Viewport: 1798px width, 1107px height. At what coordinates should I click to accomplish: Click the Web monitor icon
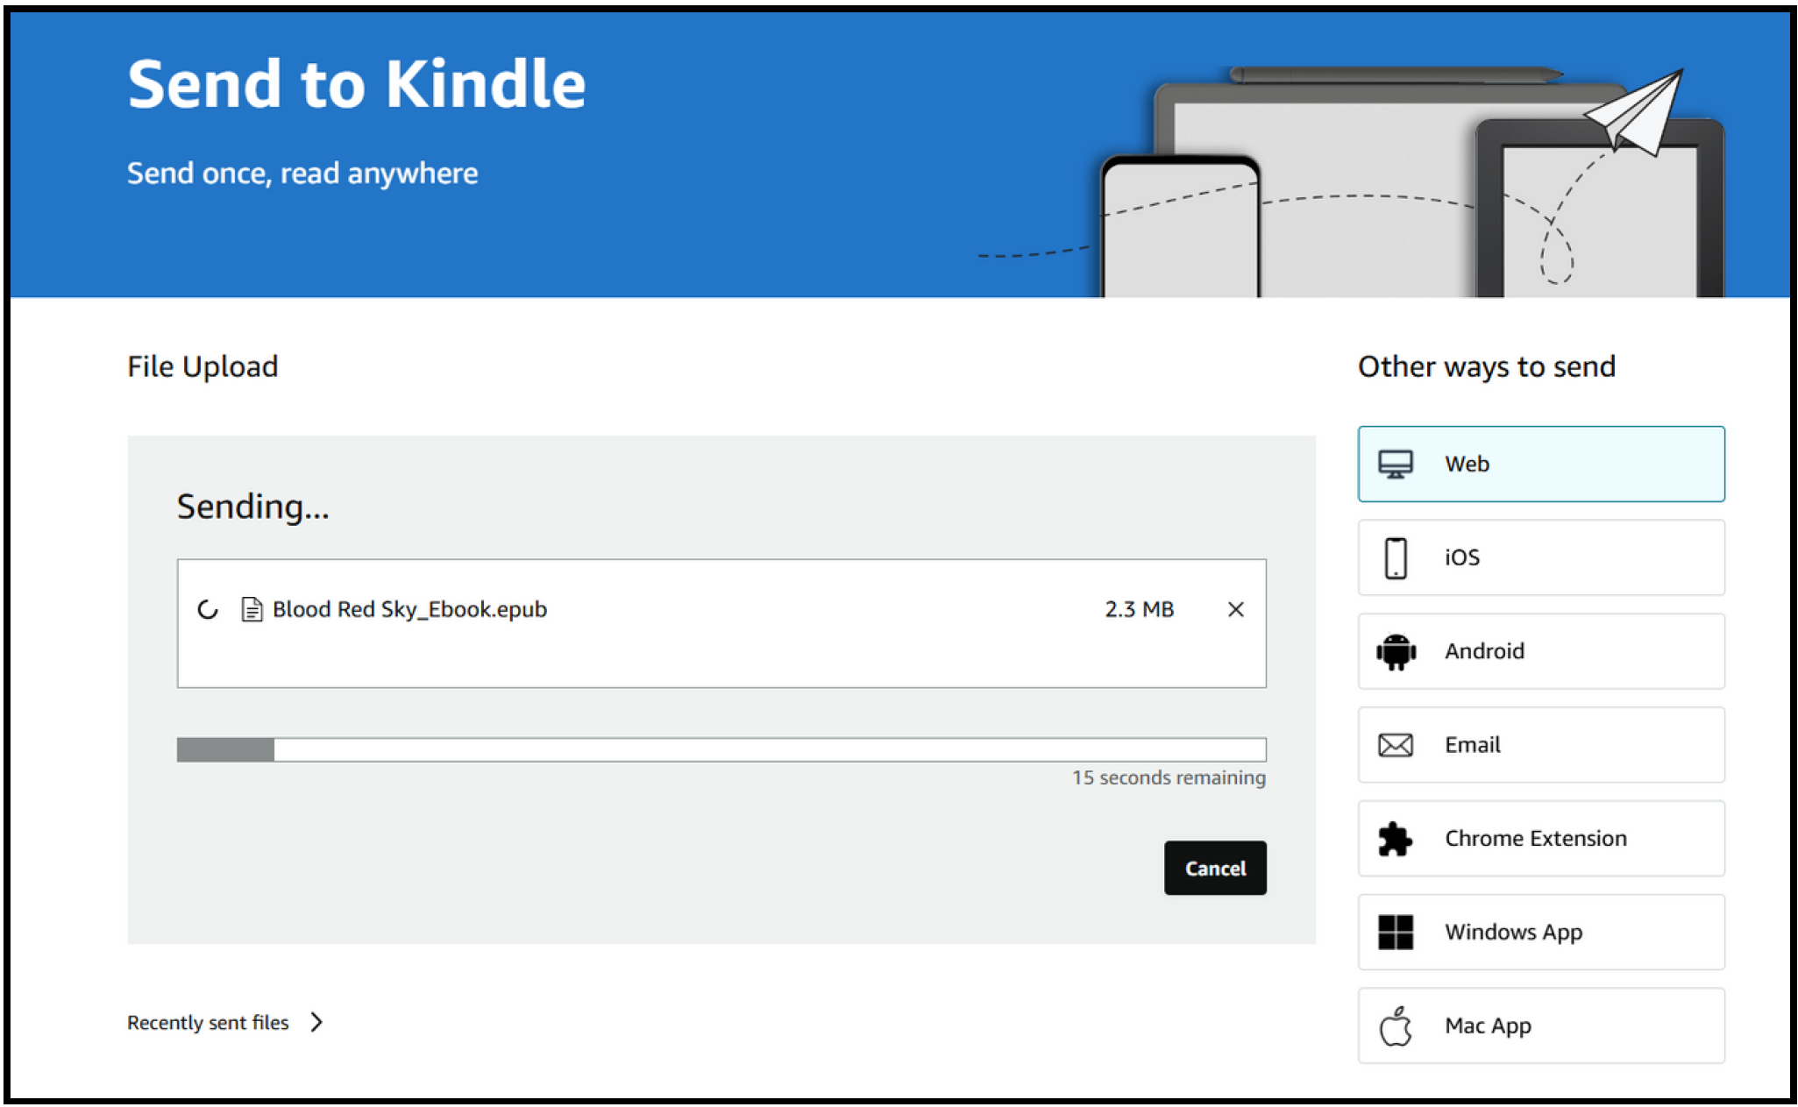click(1395, 464)
